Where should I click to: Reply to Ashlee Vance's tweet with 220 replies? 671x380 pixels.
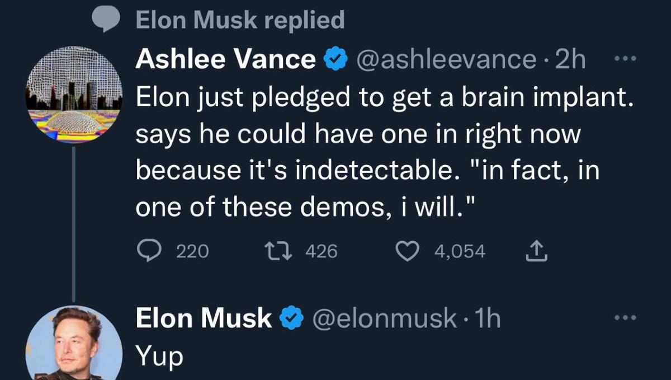[x=148, y=252]
